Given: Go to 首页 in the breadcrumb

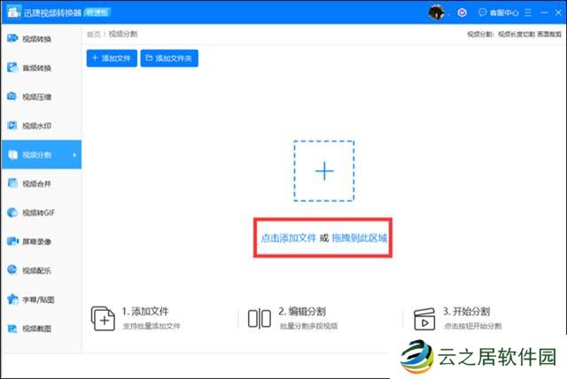Looking at the screenshot, I should coord(92,34).
